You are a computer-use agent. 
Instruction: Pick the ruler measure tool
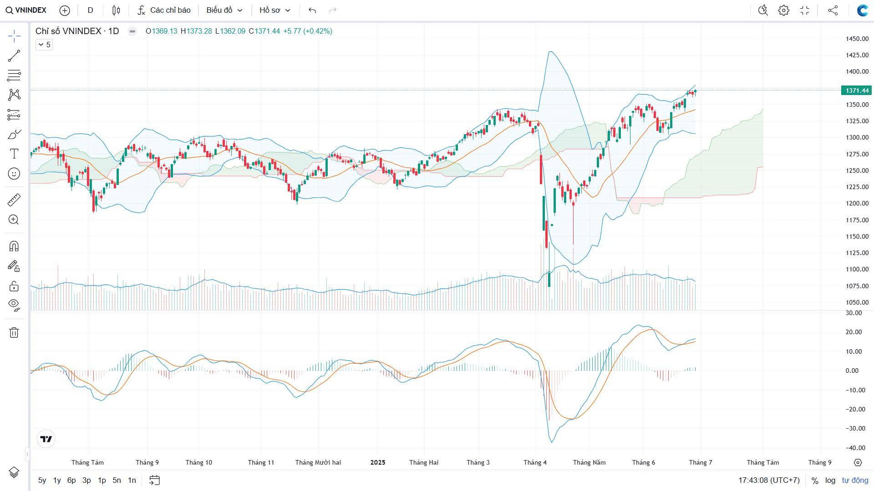click(x=14, y=200)
